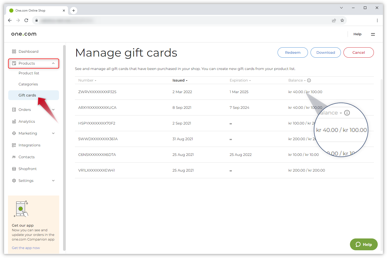Switch to the Gift cards menu item

point(27,95)
